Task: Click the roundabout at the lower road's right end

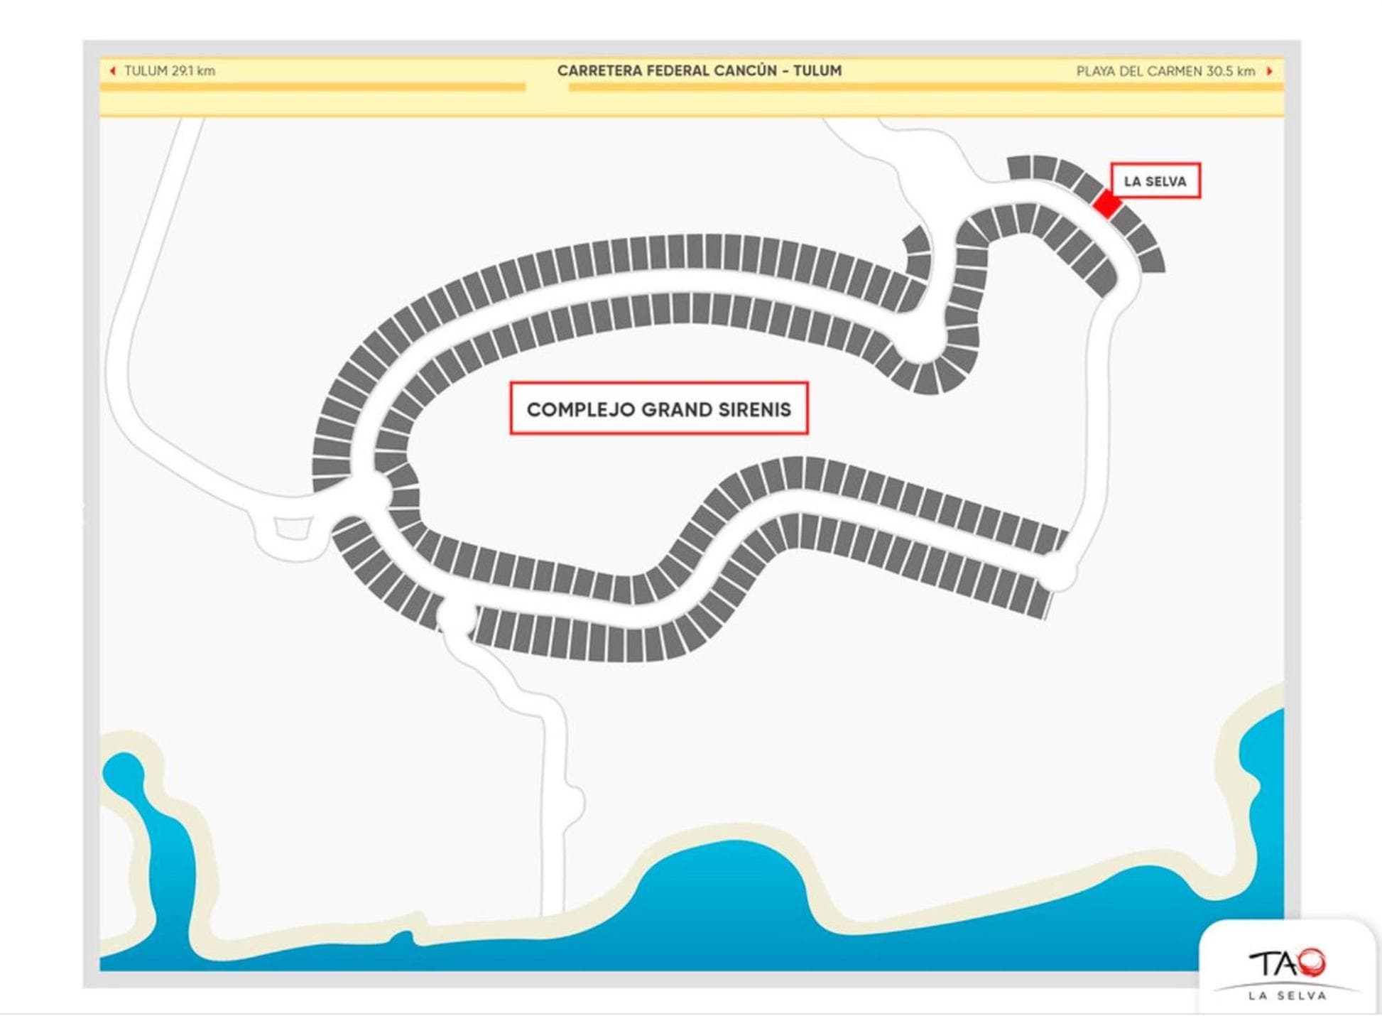Action: point(1057,573)
